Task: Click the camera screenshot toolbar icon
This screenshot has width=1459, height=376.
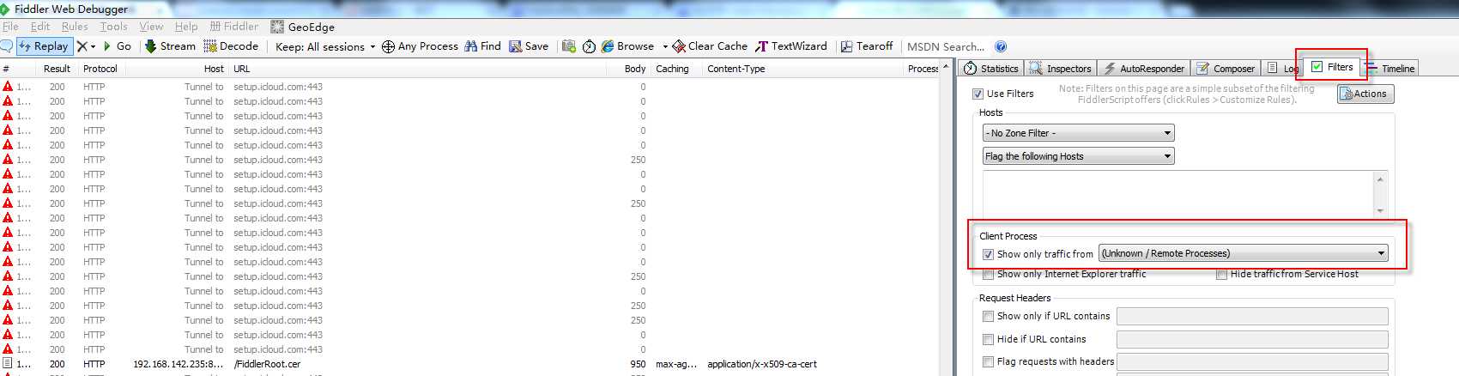Action: click(x=568, y=46)
